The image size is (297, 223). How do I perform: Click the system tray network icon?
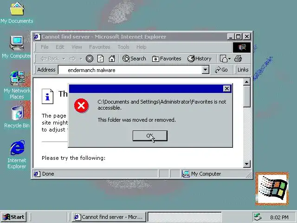258,217
